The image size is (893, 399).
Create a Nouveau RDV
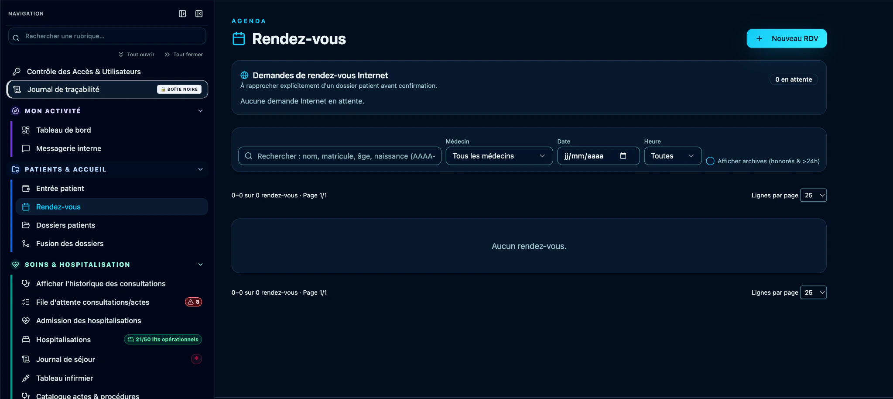(x=787, y=38)
